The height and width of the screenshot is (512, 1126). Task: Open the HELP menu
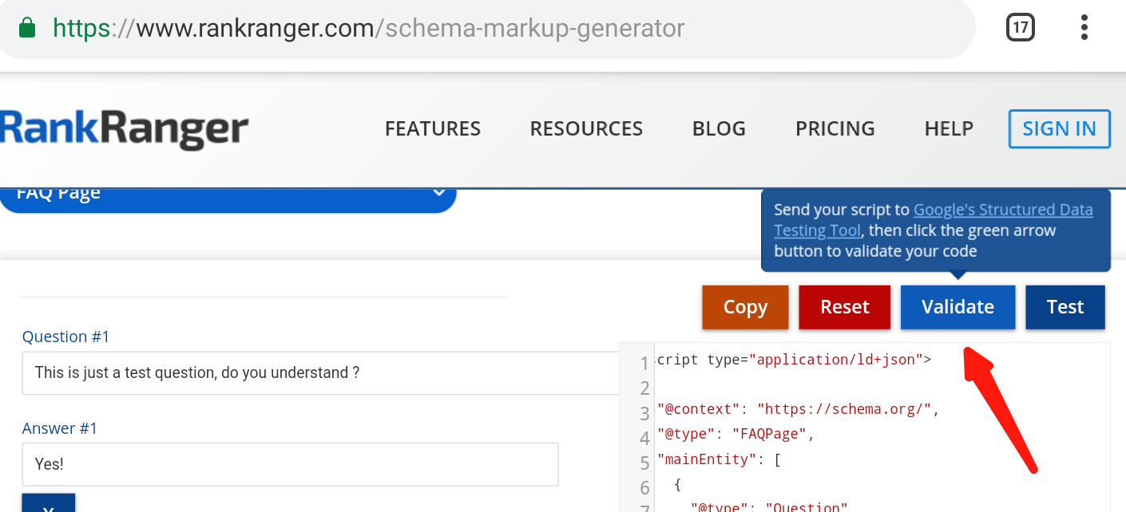tap(949, 129)
